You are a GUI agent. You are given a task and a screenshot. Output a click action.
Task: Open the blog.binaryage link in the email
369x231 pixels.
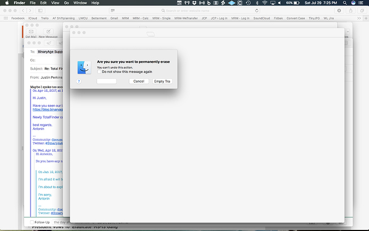pos(48,109)
